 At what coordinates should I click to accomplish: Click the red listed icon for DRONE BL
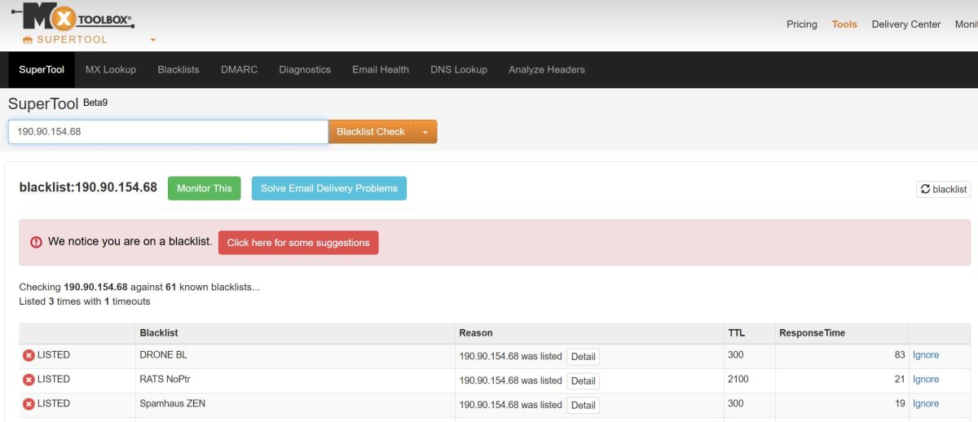tap(29, 355)
